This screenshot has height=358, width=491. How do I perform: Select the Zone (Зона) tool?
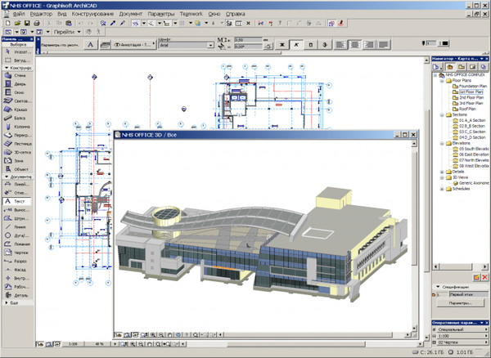click(18, 161)
